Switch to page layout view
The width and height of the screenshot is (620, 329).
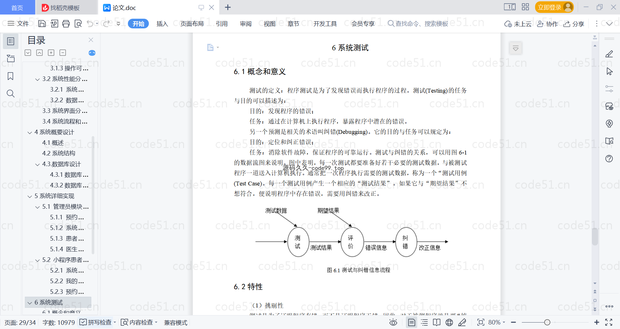pyautogui.click(x=411, y=322)
